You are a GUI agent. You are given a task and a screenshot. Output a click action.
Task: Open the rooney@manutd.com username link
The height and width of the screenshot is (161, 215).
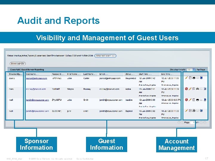click(36, 89)
